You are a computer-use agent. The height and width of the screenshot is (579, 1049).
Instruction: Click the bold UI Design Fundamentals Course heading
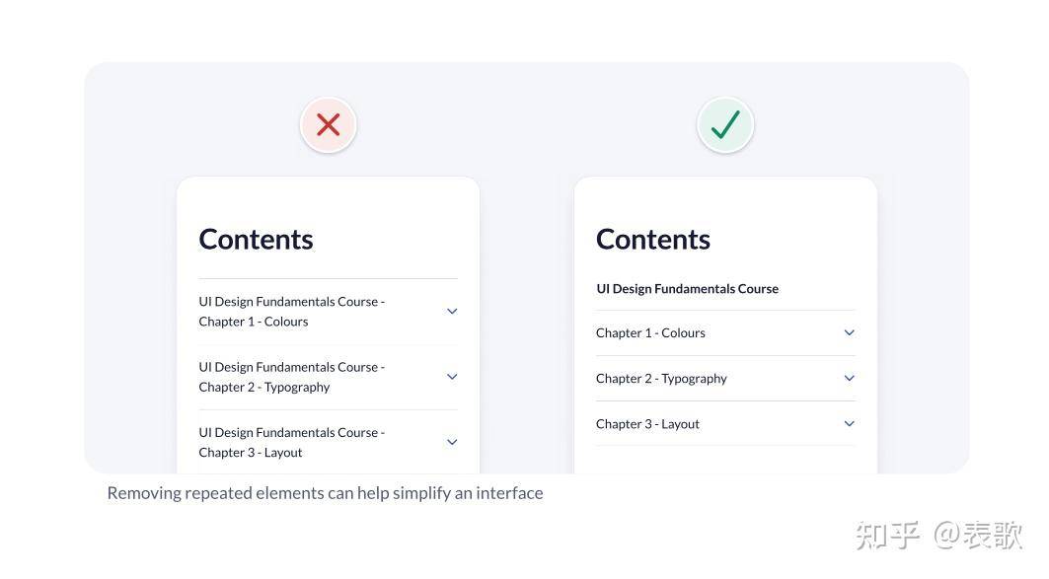click(687, 289)
